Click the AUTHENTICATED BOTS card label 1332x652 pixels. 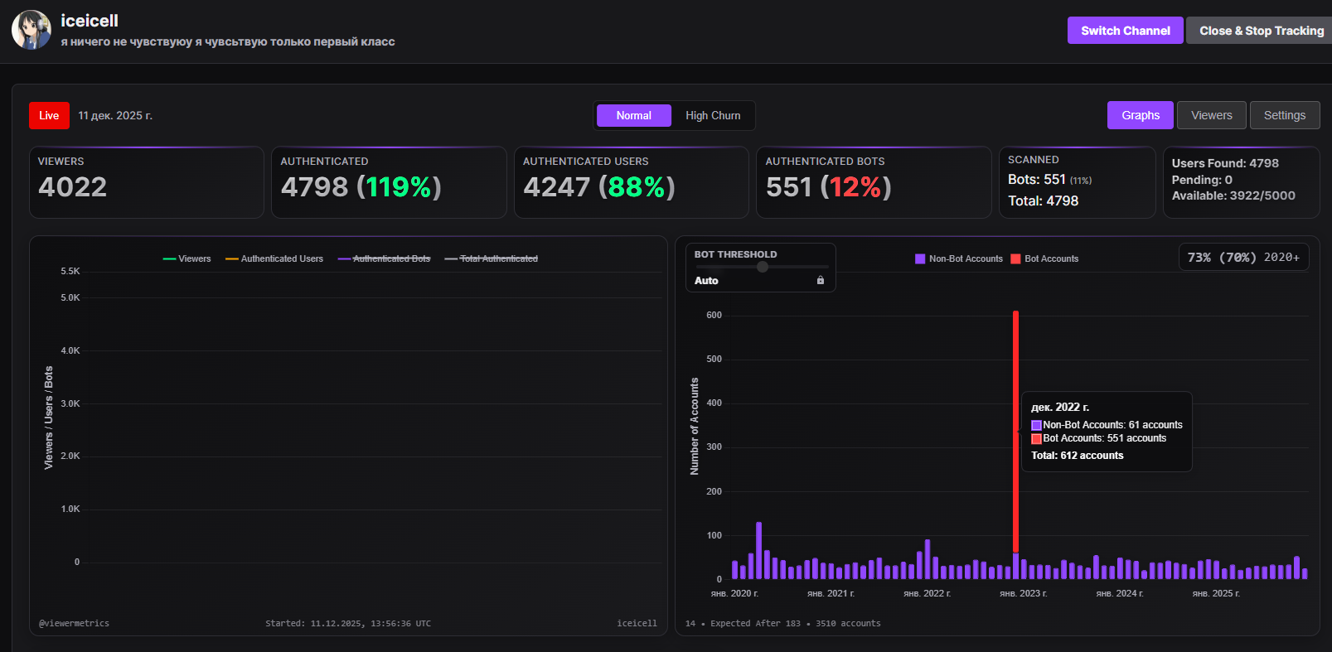826,162
